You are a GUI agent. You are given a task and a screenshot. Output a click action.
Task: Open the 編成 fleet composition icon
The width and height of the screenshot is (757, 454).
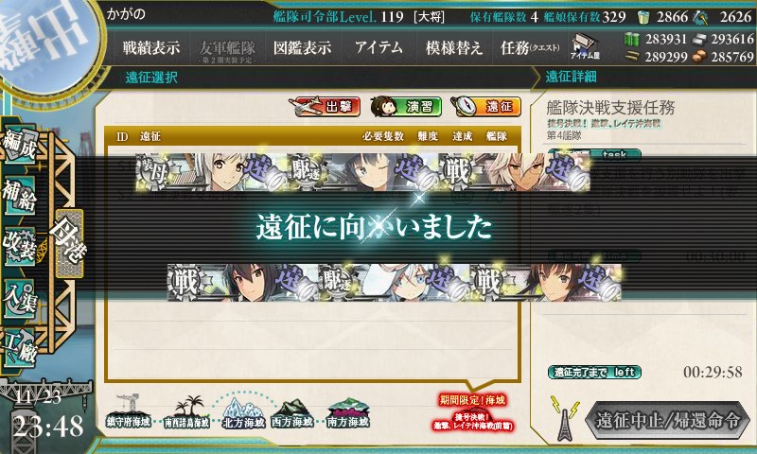click(x=20, y=143)
